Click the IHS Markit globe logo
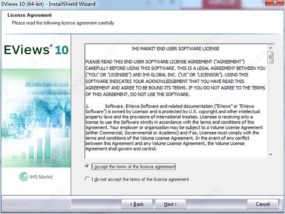Viewport: 285px width, 214px height. [24, 177]
